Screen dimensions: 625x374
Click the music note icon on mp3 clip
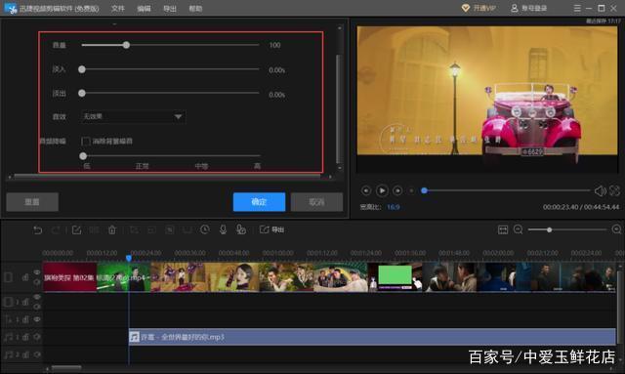coord(135,337)
